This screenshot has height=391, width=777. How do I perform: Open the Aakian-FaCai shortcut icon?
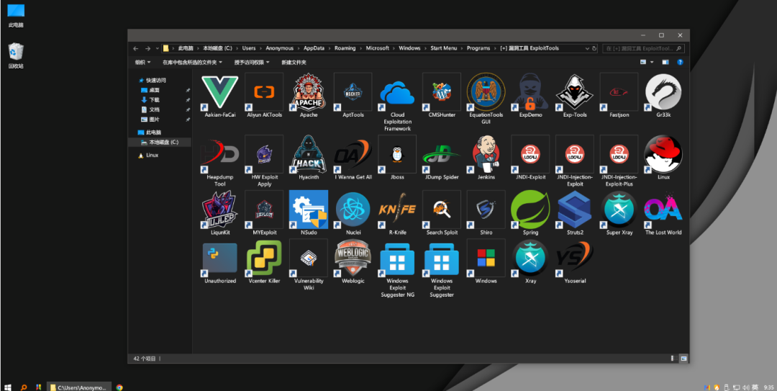coord(220,92)
